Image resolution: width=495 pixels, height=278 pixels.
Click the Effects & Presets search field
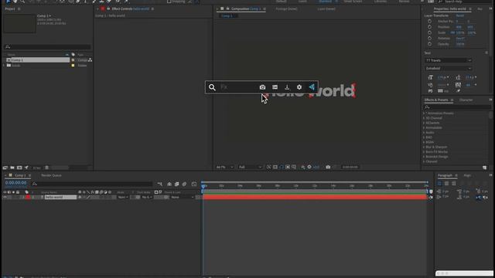[x=457, y=107]
